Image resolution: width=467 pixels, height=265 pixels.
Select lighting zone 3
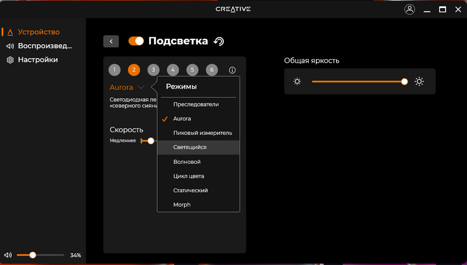(153, 70)
